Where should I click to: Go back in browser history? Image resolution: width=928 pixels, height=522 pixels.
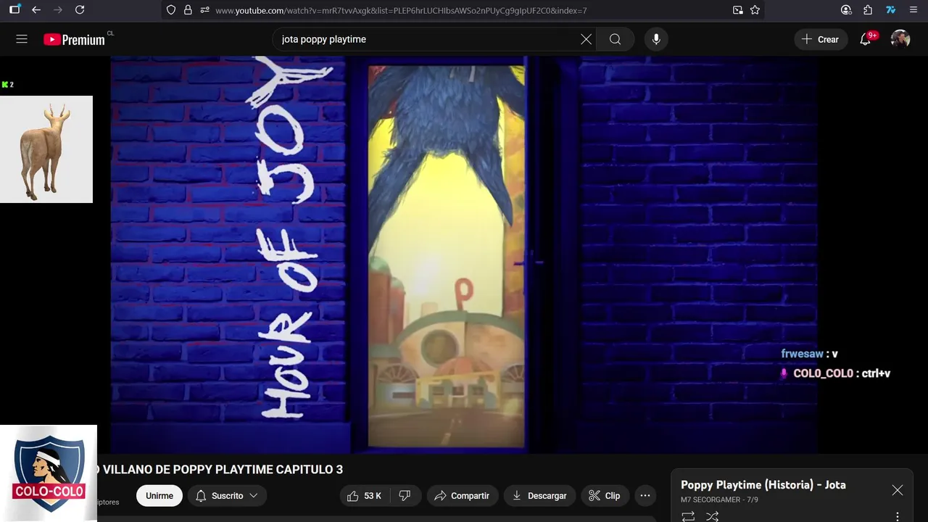[x=36, y=10]
